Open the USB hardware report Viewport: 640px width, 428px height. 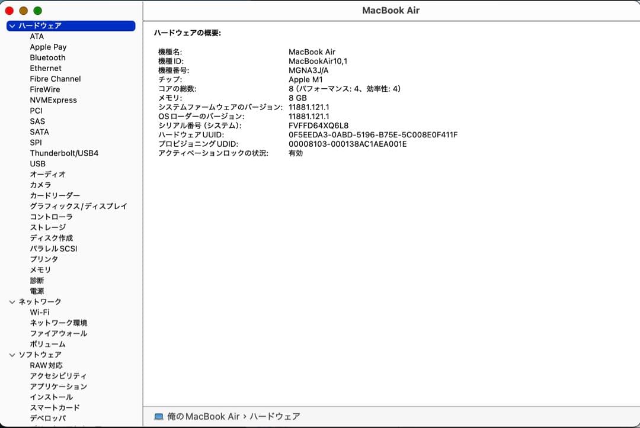click(x=38, y=163)
